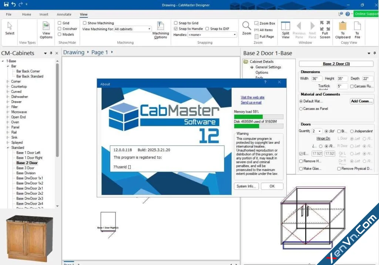Collapse the Bar tree node

tap(8, 66)
